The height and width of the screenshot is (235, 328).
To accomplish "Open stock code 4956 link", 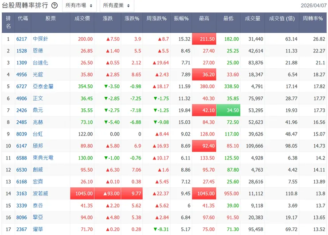I will click(22, 75).
